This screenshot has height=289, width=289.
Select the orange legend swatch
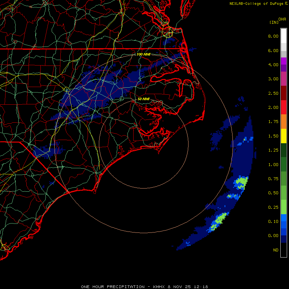(x=284, y=122)
